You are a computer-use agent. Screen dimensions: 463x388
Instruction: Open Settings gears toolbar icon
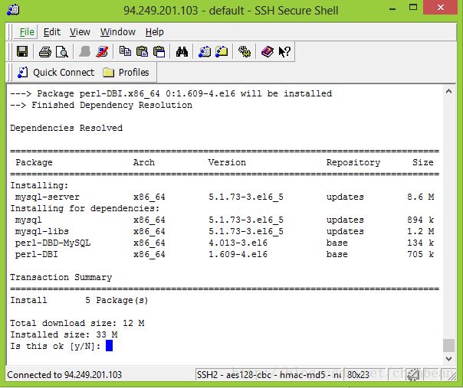[245, 52]
